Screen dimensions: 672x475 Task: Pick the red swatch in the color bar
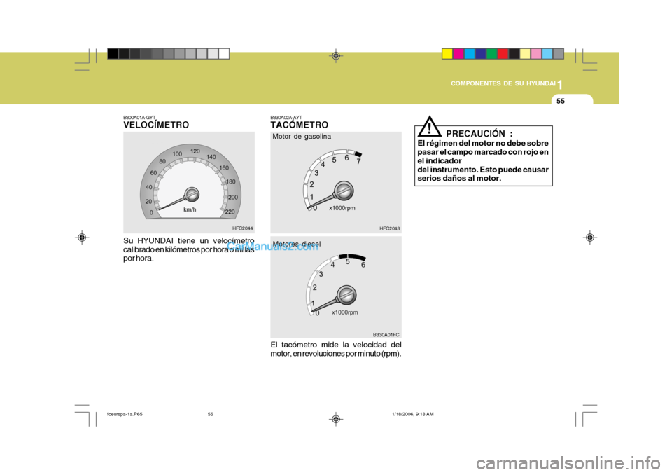[x=503, y=54]
